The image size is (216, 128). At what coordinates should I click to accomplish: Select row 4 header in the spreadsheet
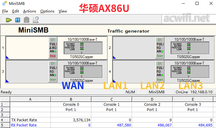[x=5, y=120]
